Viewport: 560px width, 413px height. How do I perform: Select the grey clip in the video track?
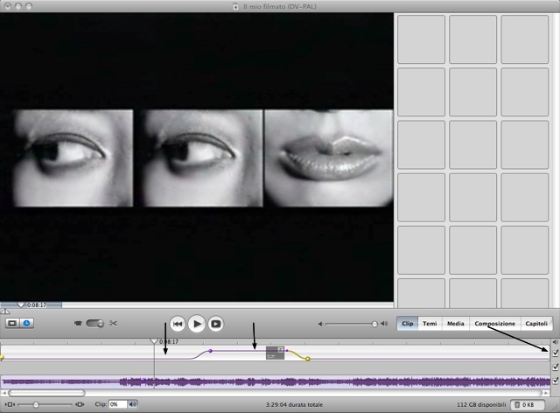pos(275,353)
